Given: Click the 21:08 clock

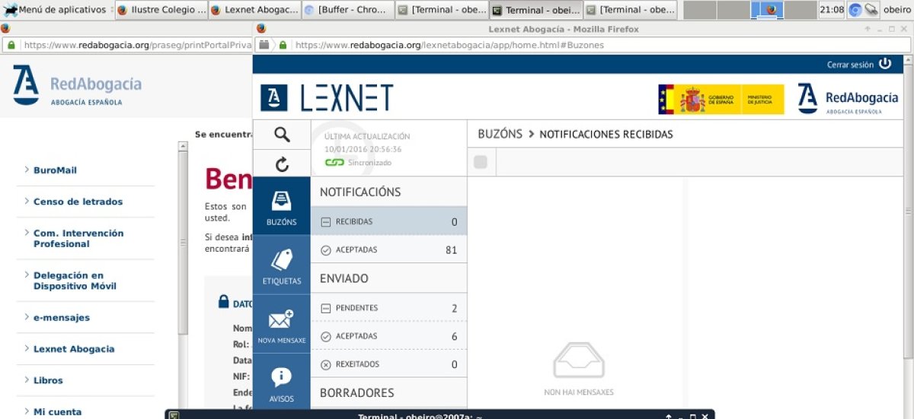Looking at the screenshot, I should [x=831, y=10].
